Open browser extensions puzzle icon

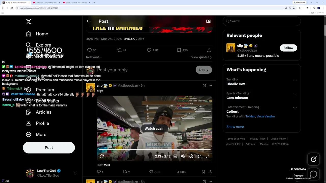[300, 8]
